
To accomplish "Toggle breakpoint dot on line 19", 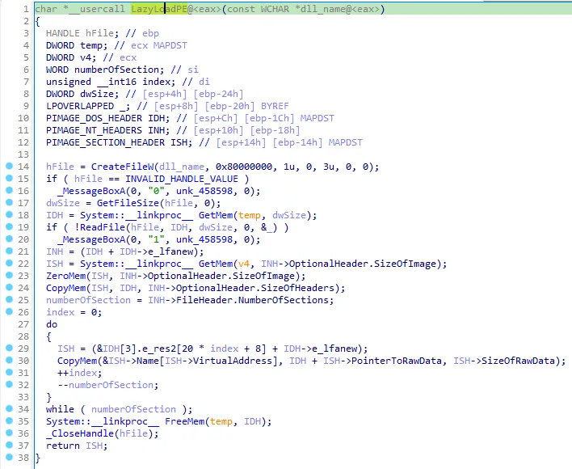I will coord(9,227).
